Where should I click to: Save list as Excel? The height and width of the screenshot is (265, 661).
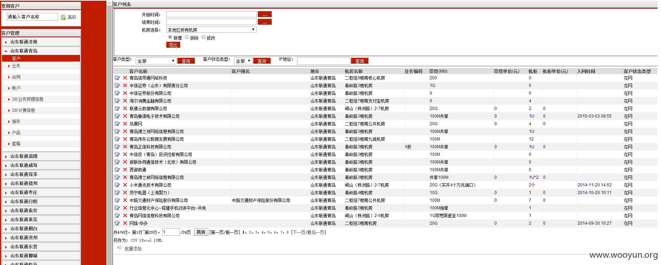pyautogui.click(x=146, y=240)
